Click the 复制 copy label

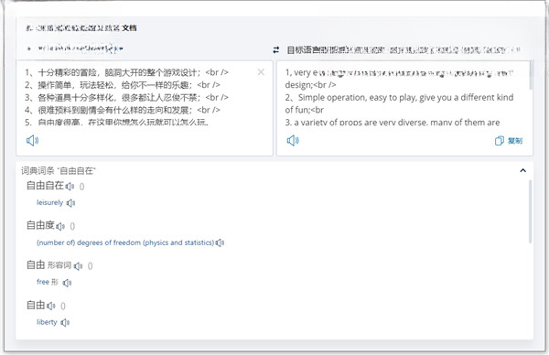point(515,141)
